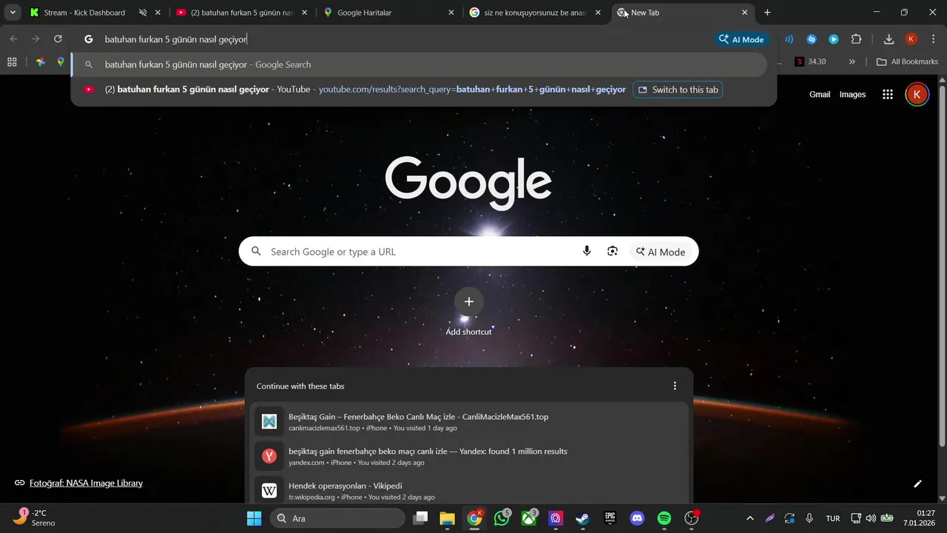Image resolution: width=947 pixels, height=533 pixels.
Task: Open the Chrome profile K avatar in toolbar
Action: 911,39
